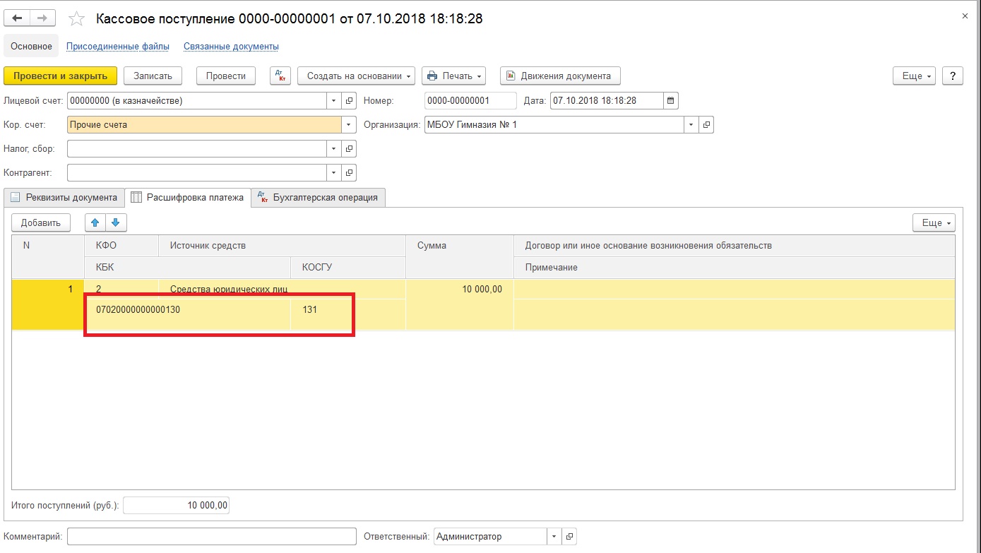The width and height of the screenshot is (981, 553).
Task: Move row up with blue arrow
Action: click(x=95, y=223)
